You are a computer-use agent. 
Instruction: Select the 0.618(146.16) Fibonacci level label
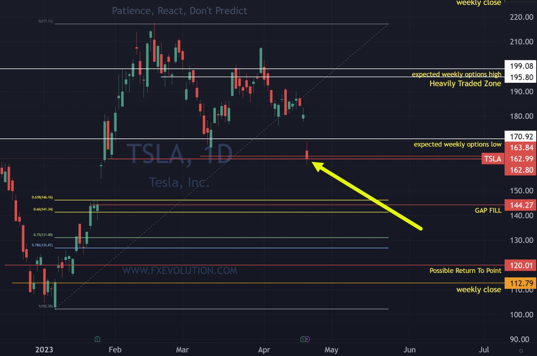coord(42,197)
